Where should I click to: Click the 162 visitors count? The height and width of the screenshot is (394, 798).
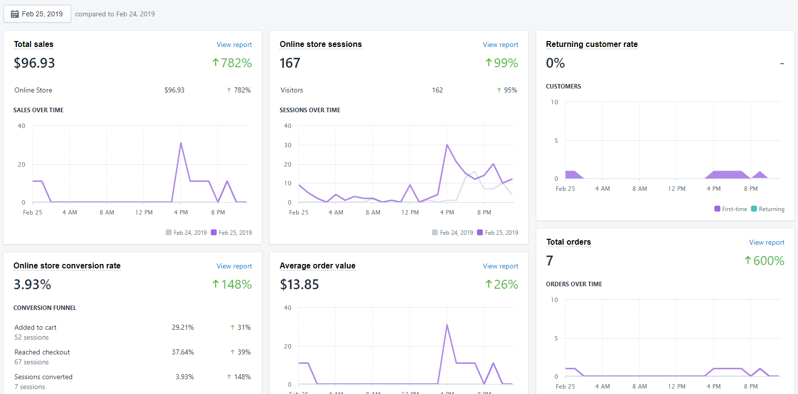pyautogui.click(x=437, y=90)
